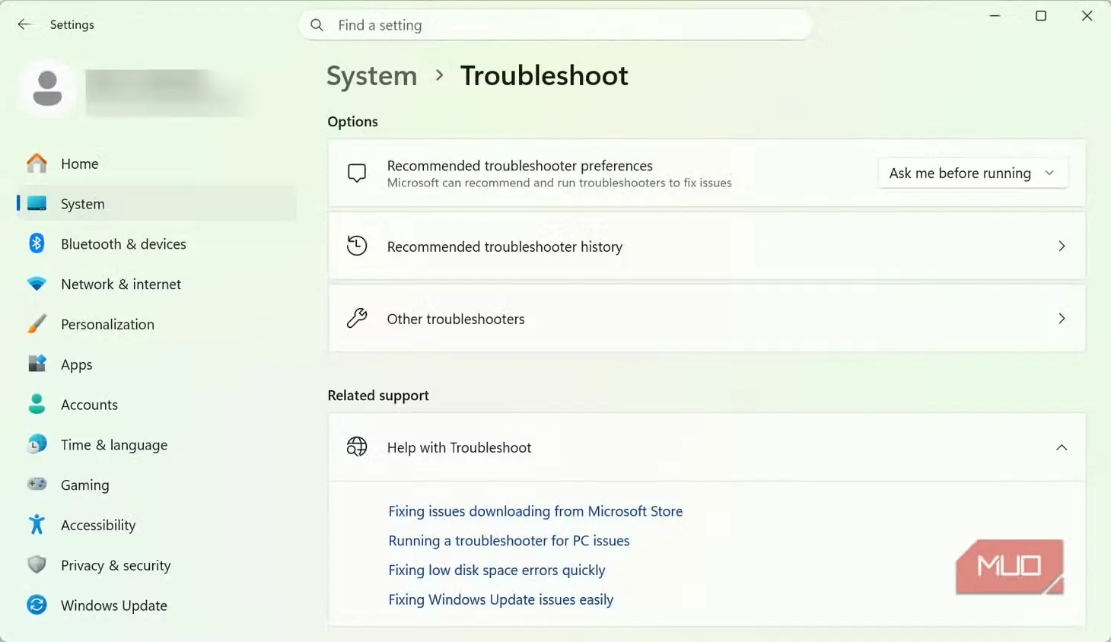This screenshot has height=642, width=1111.
Task: Open Accounts settings page
Action: pyautogui.click(x=156, y=405)
